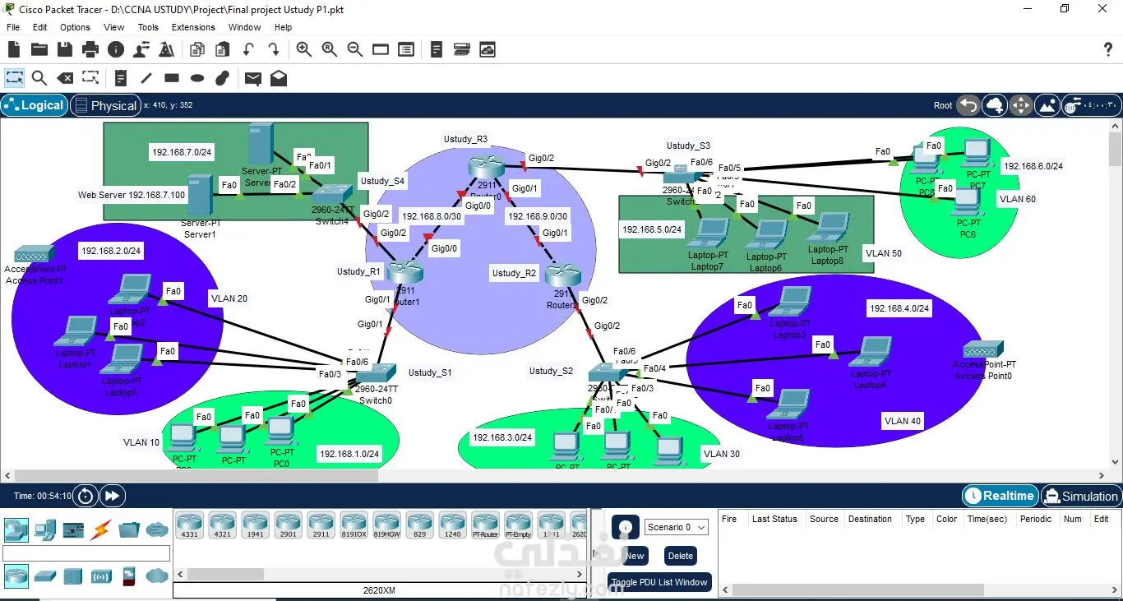Screen dimensions: 1123x601
Task: Choose the Delete tool in toolbar
Action: click(x=64, y=78)
